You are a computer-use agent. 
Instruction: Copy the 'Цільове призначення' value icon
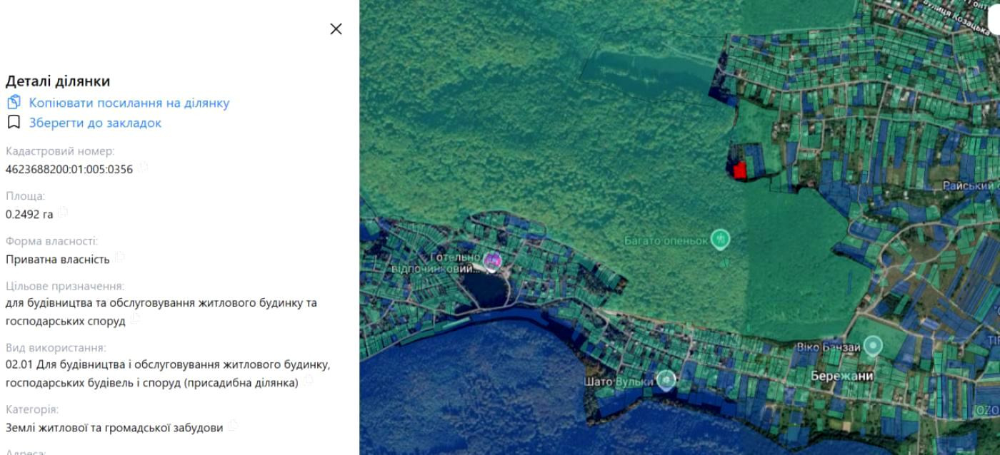pos(135,319)
